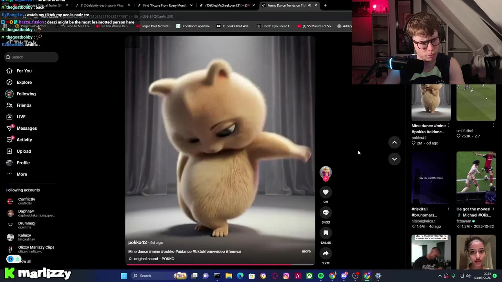The image size is (502, 282).
Task: Open pokko42 profile from video caption
Action: click(x=137, y=242)
